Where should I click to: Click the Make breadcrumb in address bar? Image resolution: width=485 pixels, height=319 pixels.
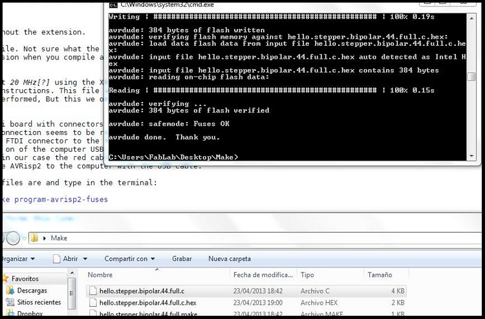pyautogui.click(x=59, y=238)
